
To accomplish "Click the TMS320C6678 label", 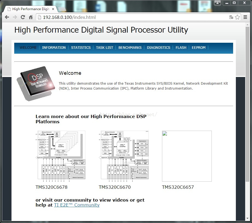I will [51, 187].
